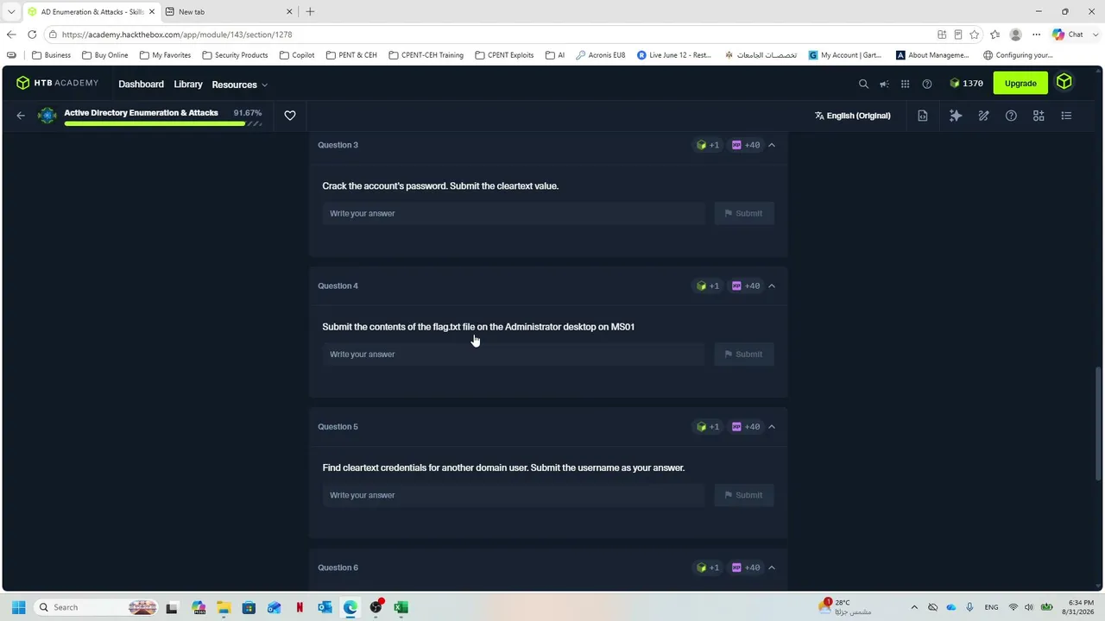Click the Upgrade button

(x=1020, y=83)
